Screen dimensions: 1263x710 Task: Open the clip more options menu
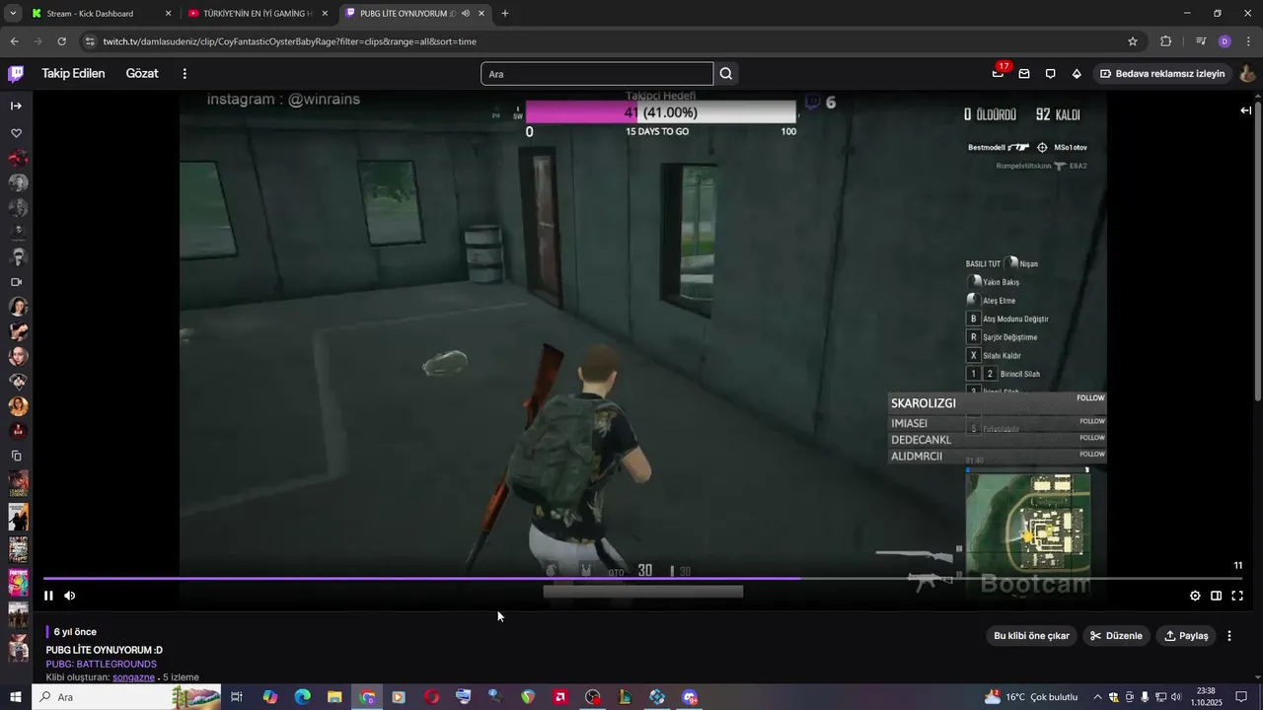coord(1229,636)
